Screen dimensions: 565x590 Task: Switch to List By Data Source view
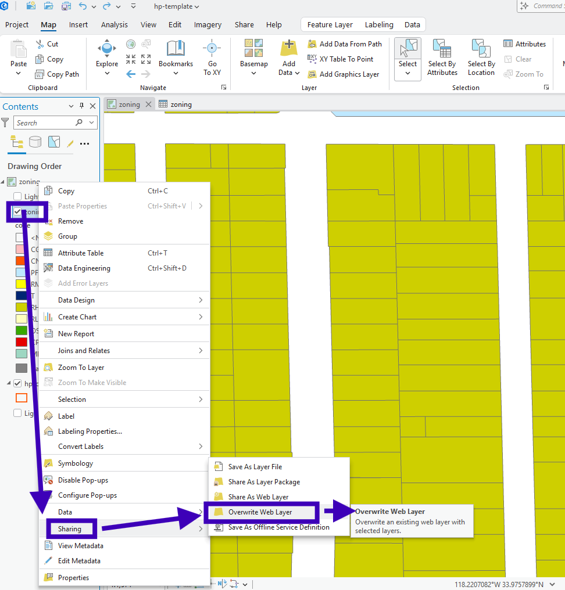(x=35, y=142)
